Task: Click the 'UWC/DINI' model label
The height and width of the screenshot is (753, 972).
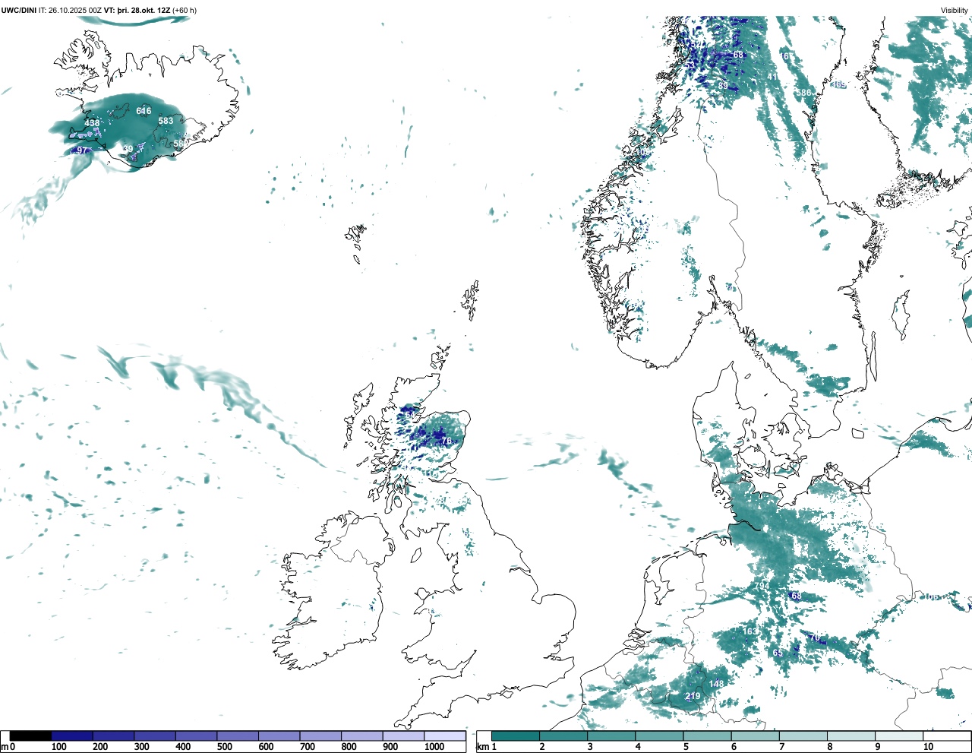Action: pos(19,10)
